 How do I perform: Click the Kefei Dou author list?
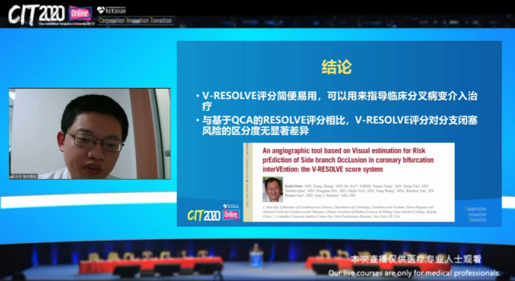(x=360, y=191)
